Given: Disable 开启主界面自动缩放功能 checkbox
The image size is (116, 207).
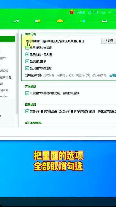Looking at the screenshot, I should (27, 93).
